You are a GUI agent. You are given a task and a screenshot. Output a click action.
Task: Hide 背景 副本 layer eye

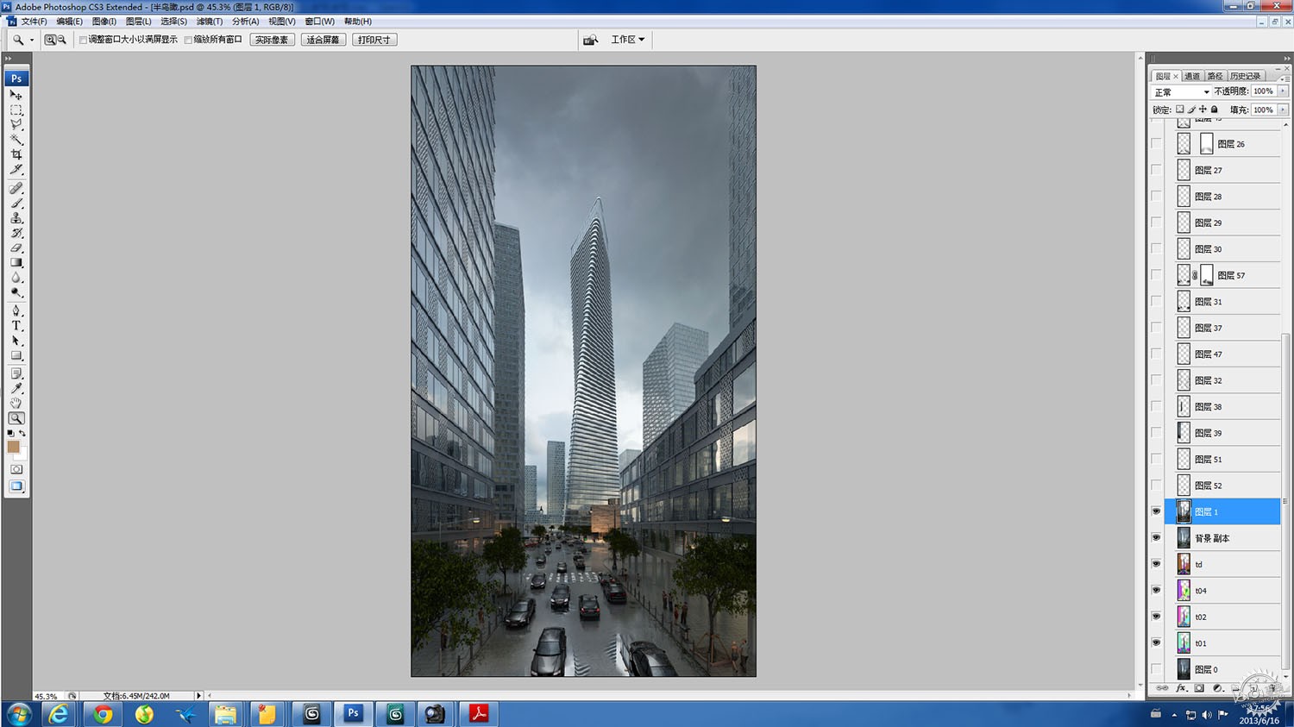(1156, 537)
